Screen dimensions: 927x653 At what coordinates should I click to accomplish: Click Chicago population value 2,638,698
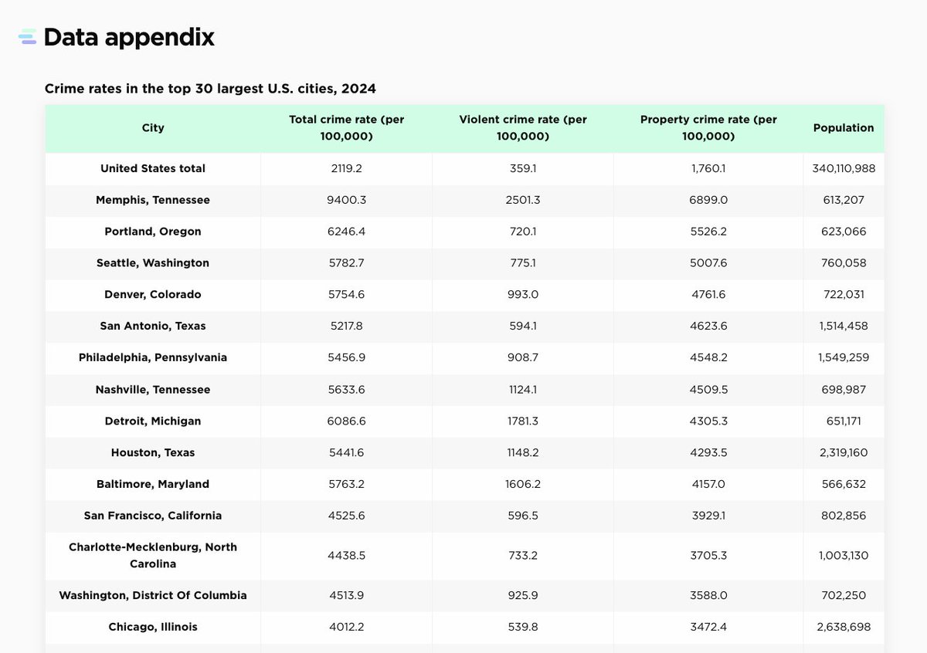[x=844, y=628]
